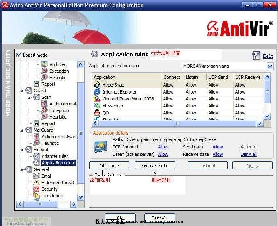Click the tree vertical scrollbar thumb
The width and height of the screenshot is (278, 226).
[x=80, y=133]
